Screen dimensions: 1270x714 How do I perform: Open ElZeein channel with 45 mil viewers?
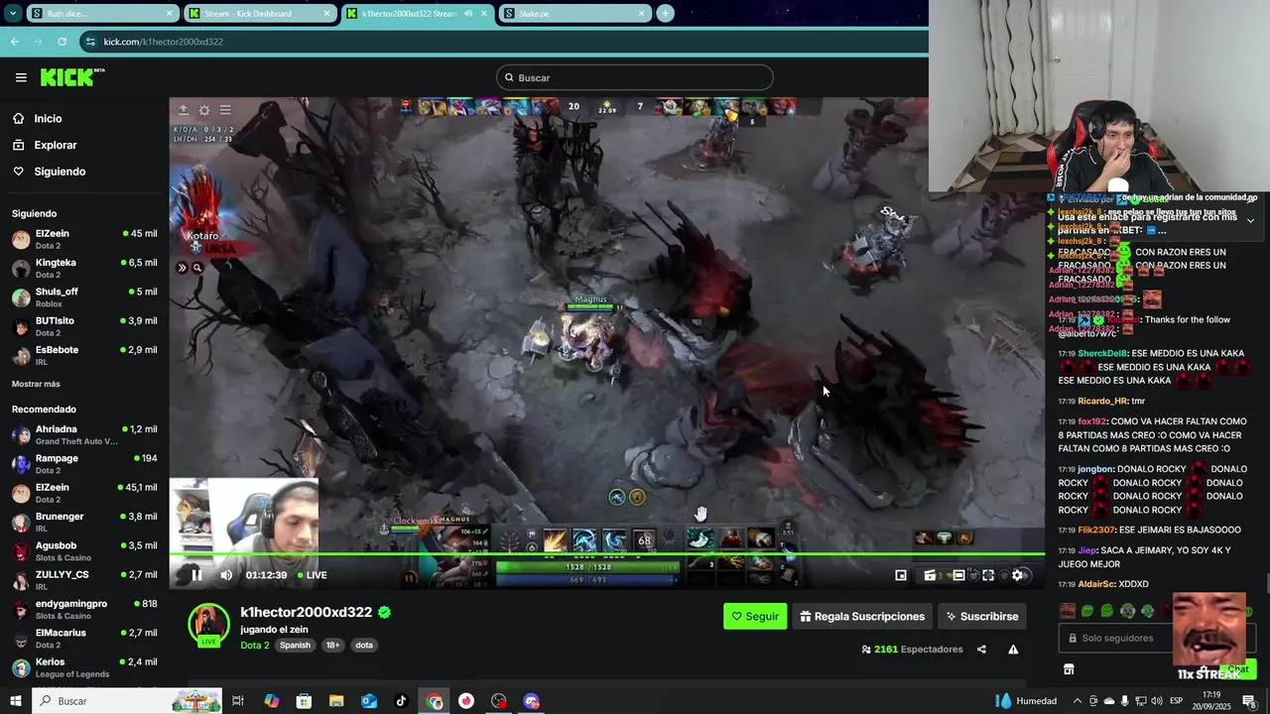(x=84, y=239)
